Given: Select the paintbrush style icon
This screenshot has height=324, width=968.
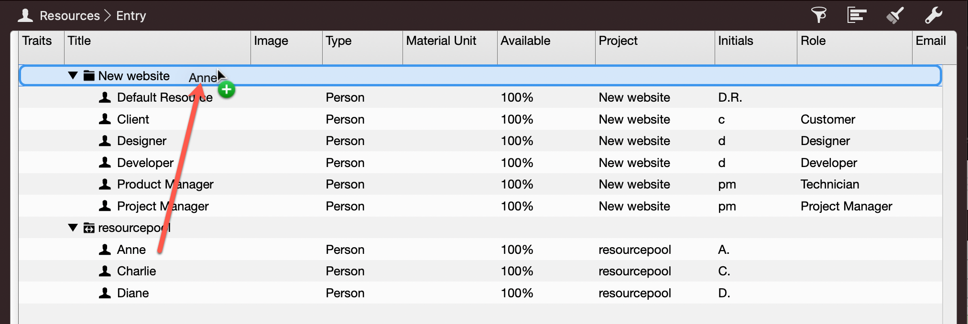Looking at the screenshot, I should 895,15.
